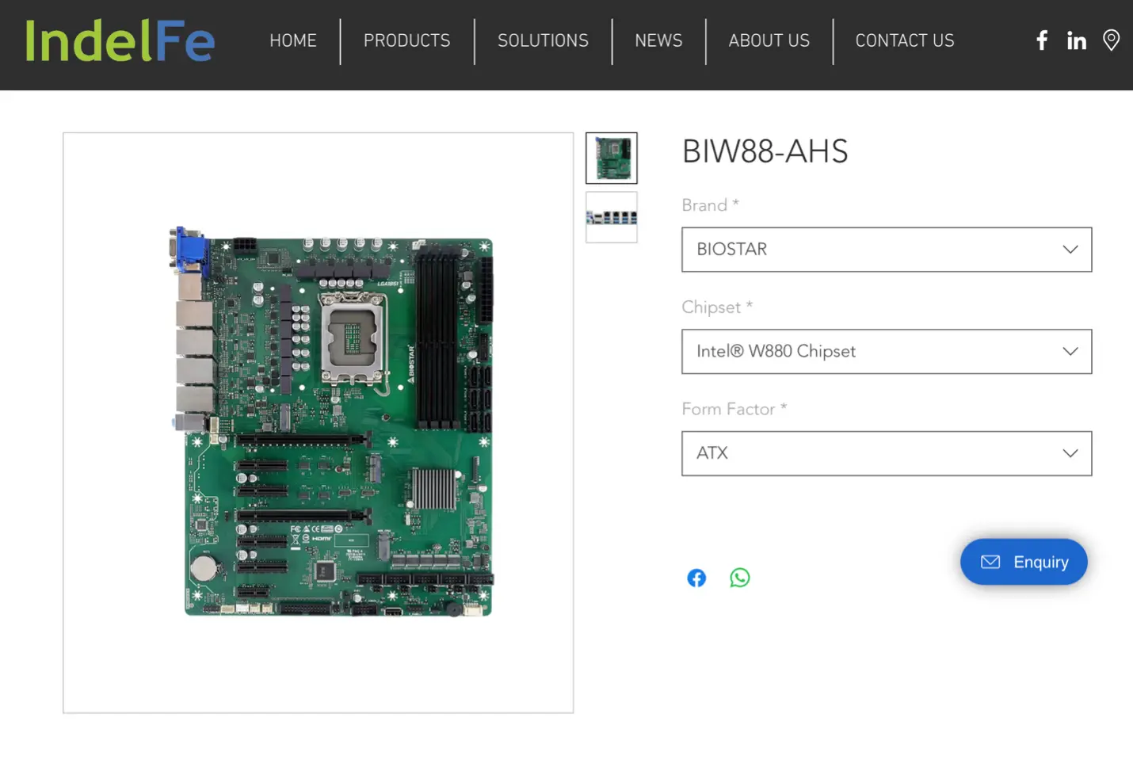Share product via the WhatsApp icon

click(x=739, y=578)
